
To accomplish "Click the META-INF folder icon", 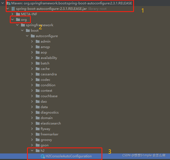I will point(18,14).
